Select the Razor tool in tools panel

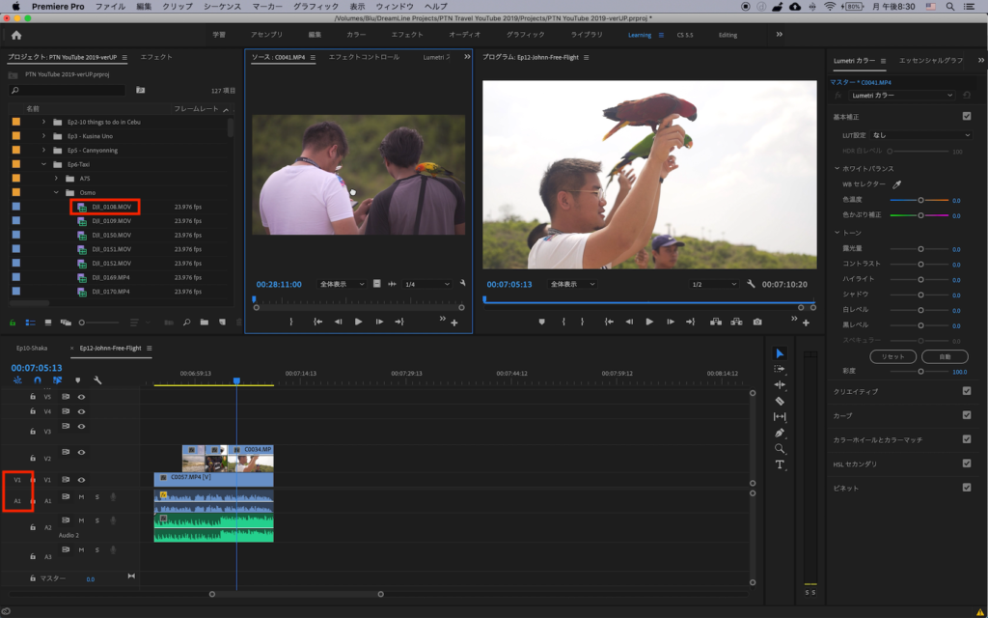point(780,401)
